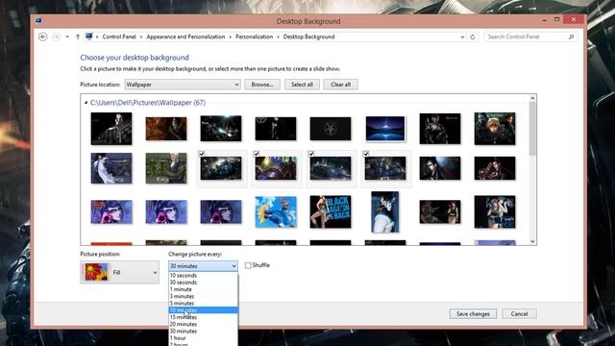
Task: Click the wallpaper list scroll up arrow
Action: (532, 98)
